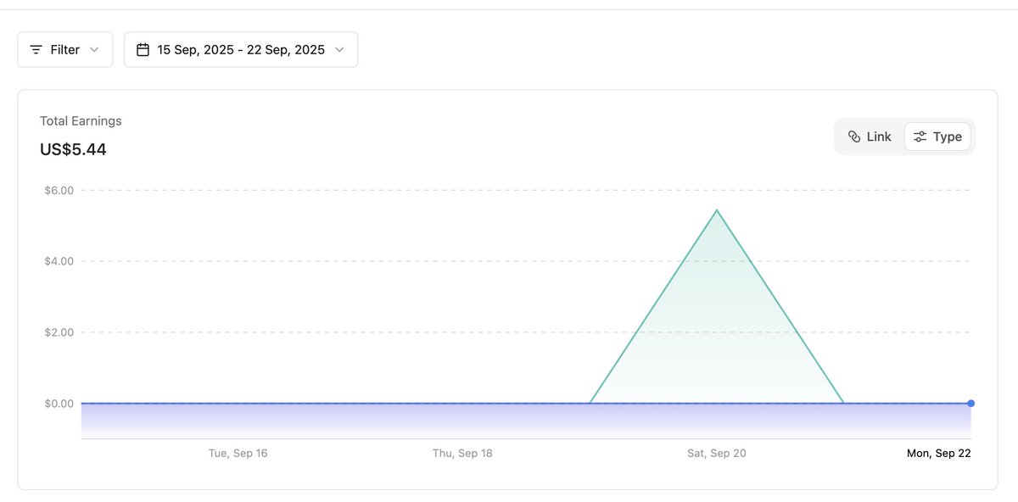Screen dimensions: 1018x502
Task: Open the date range picker
Action: [241, 50]
